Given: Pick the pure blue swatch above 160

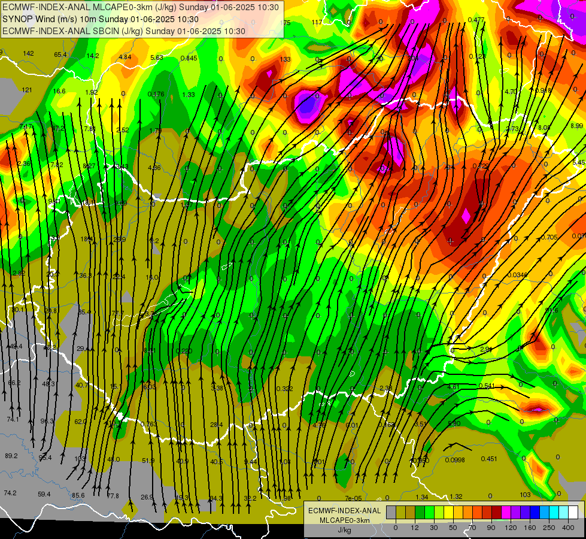Looking at the screenshot, I should coord(535,512).
